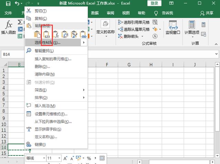Click the Evaluate Formula icon
Viewport: 220px width, 164px height.
click(x=155, y=36)
